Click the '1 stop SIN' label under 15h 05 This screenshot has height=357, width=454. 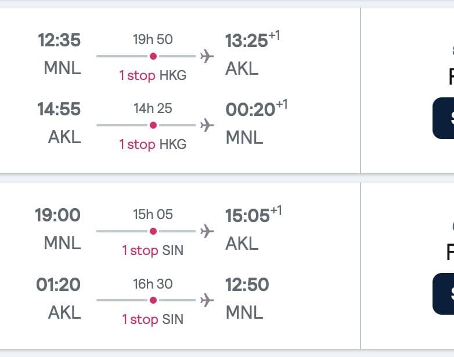click(153, 250)
